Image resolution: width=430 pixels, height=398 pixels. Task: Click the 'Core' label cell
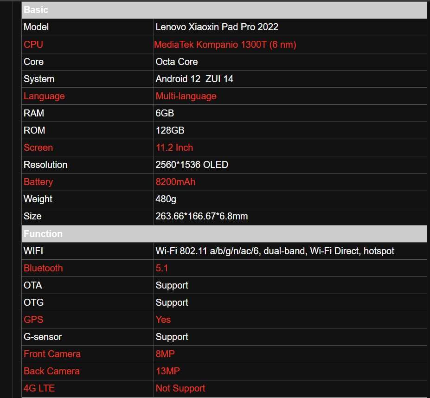[88, 62]
